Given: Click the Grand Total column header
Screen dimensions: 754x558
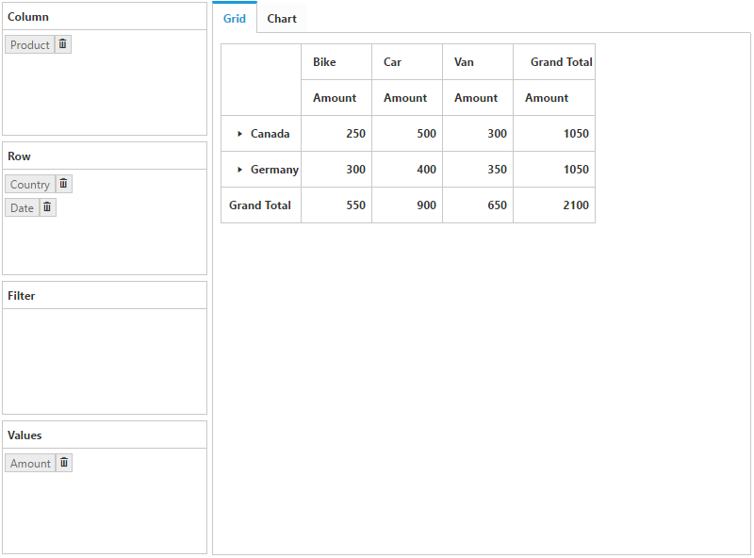Looking at the screenshot, I should [x=554, y=62].
